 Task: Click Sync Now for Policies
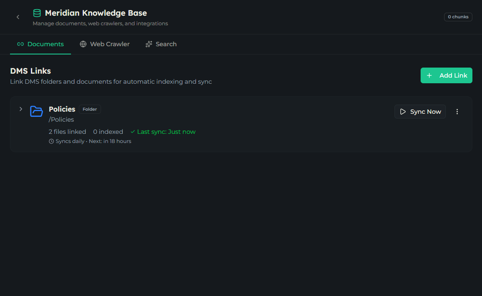[420, 112]
